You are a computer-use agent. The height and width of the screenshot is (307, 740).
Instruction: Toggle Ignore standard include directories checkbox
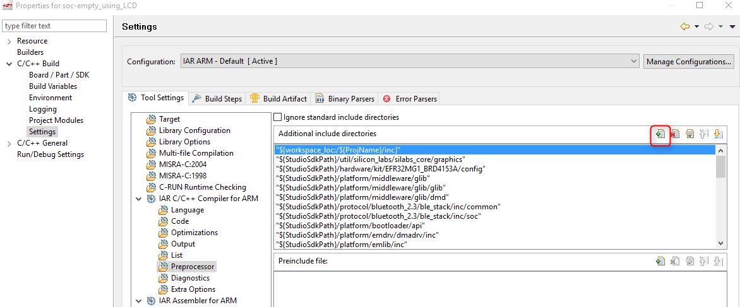(x=277, y=117)
